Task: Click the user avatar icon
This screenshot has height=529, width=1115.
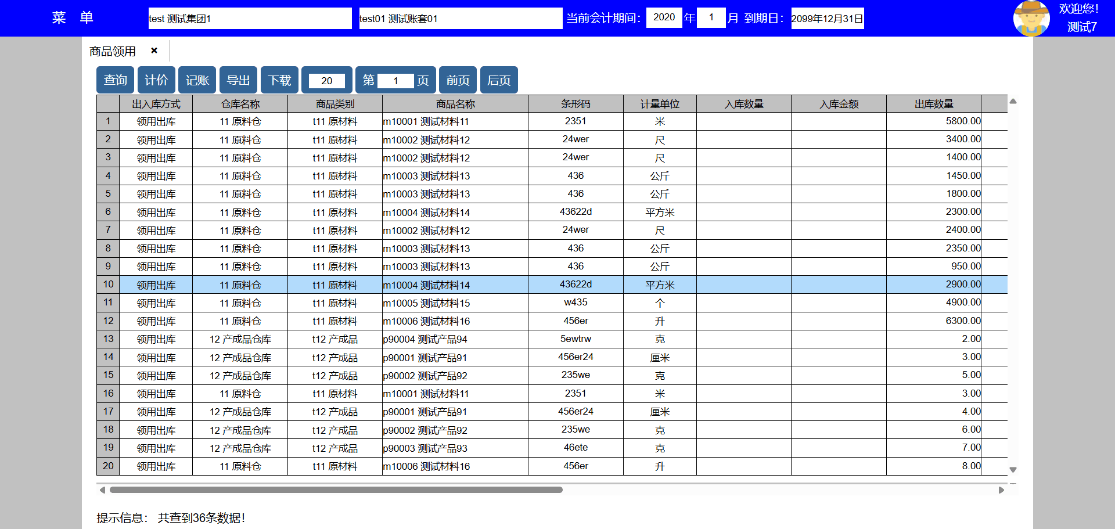Action: point(1031,18)
